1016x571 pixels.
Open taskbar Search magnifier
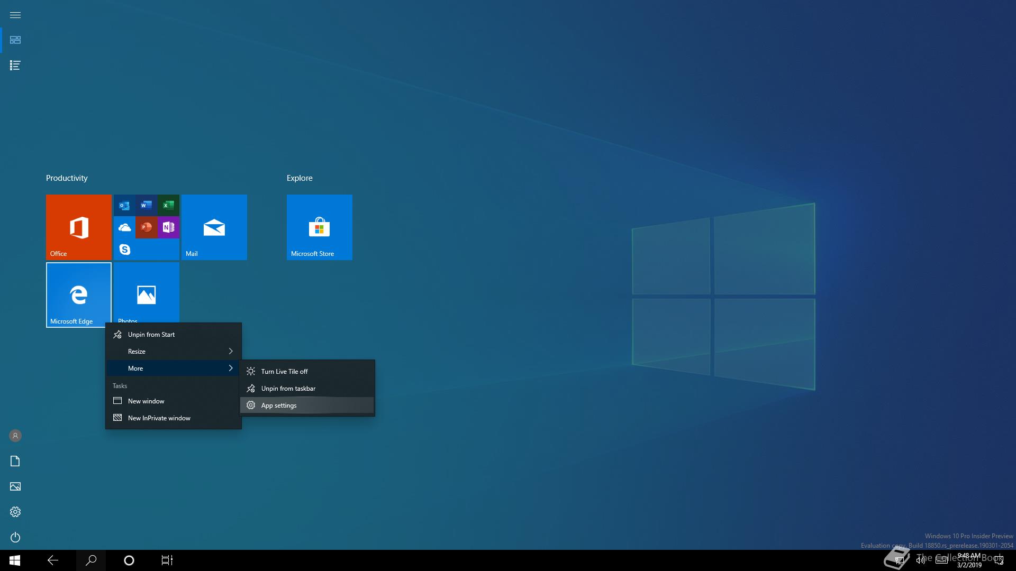[x=91, y=560]
